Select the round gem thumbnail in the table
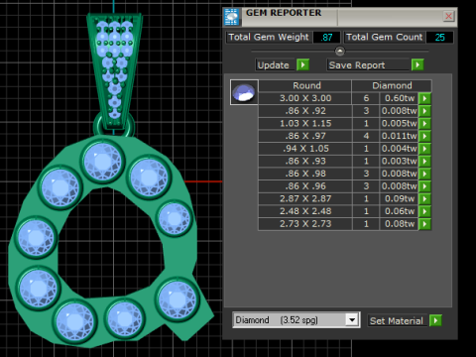This screenshot has height=357, width=476. point(244,92)
